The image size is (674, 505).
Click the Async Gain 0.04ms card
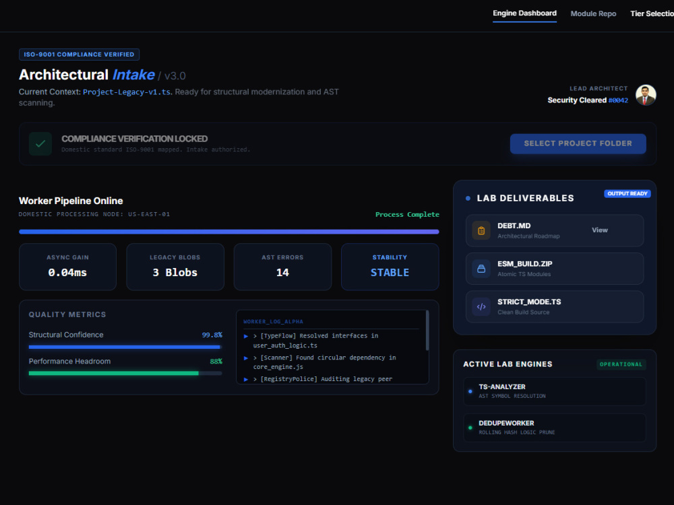67,267
